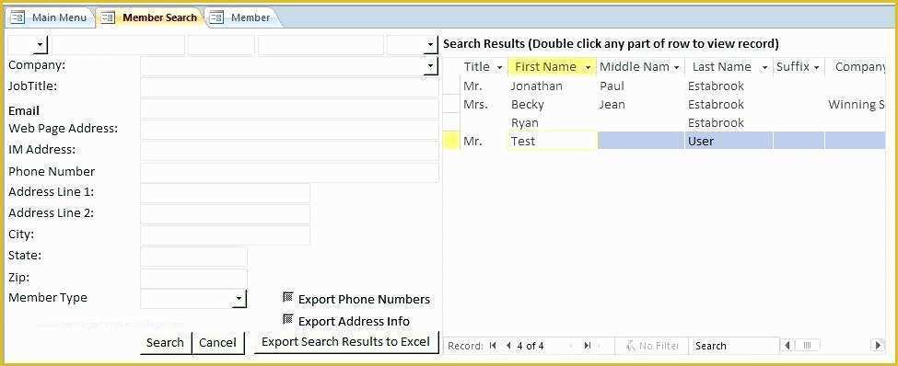
Task: Select the row selector for Test User
Action: click(450, 142)
